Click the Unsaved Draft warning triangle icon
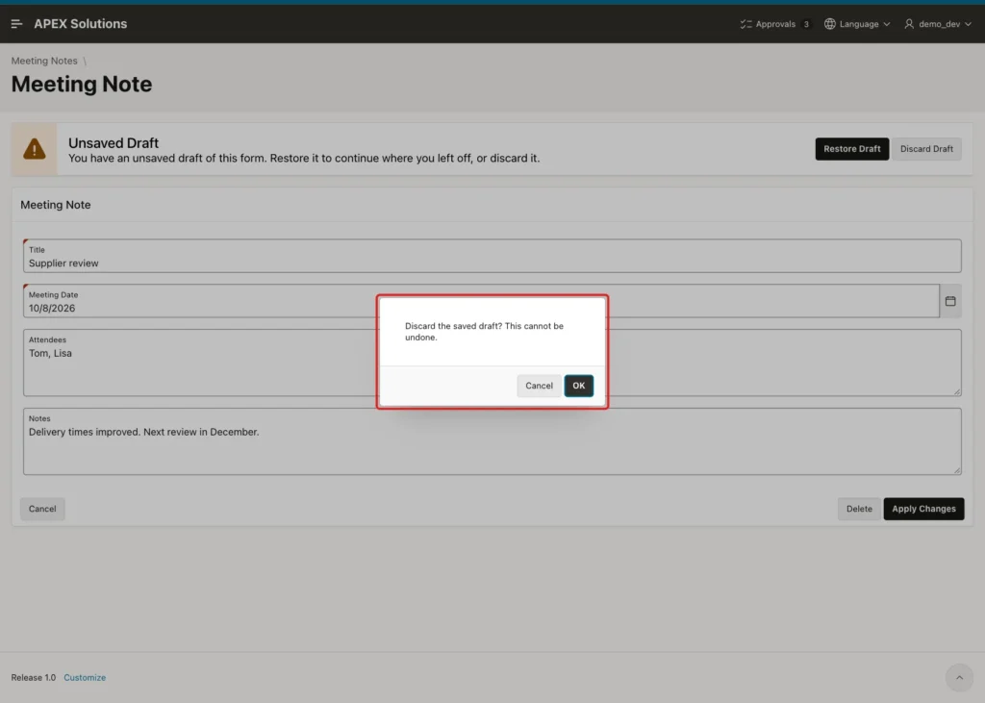Screen dimensions: 985x703 (x=35, y=149)
